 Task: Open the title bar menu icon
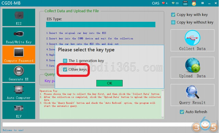[x=203, y=3]
